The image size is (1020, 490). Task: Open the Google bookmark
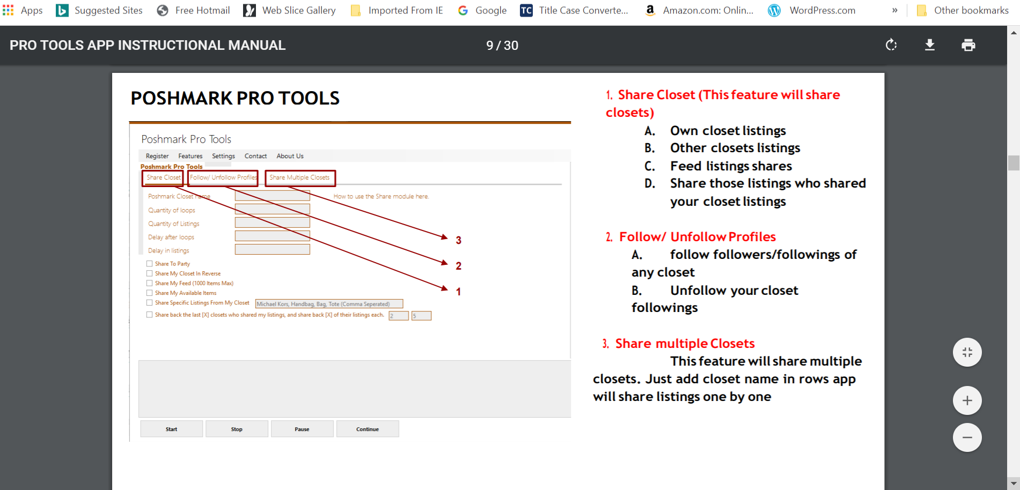(x=482, y=10)
